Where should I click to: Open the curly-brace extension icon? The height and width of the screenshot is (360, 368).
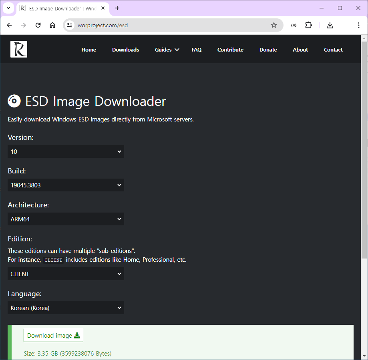pos(294,25)
